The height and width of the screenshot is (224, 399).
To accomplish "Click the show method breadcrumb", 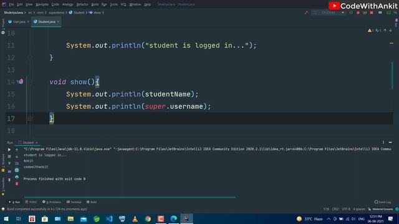I will pos(95,12).
